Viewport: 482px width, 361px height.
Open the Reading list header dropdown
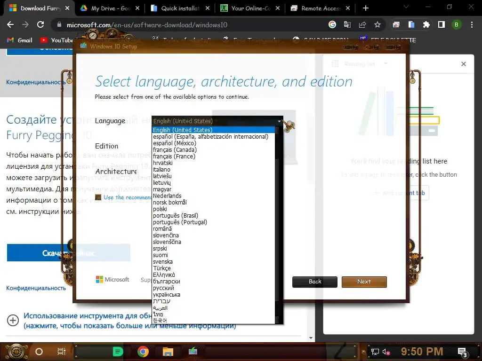tap(386, 64)
